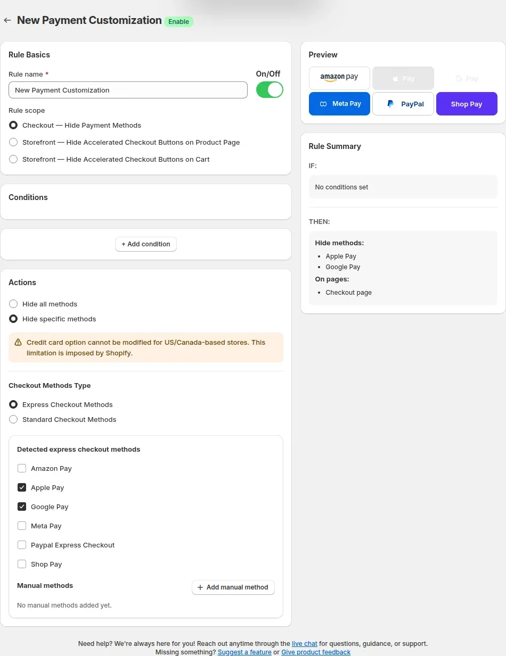Check the Meta Pay checkbox
The image size is (506, 656).
[22, 526]
